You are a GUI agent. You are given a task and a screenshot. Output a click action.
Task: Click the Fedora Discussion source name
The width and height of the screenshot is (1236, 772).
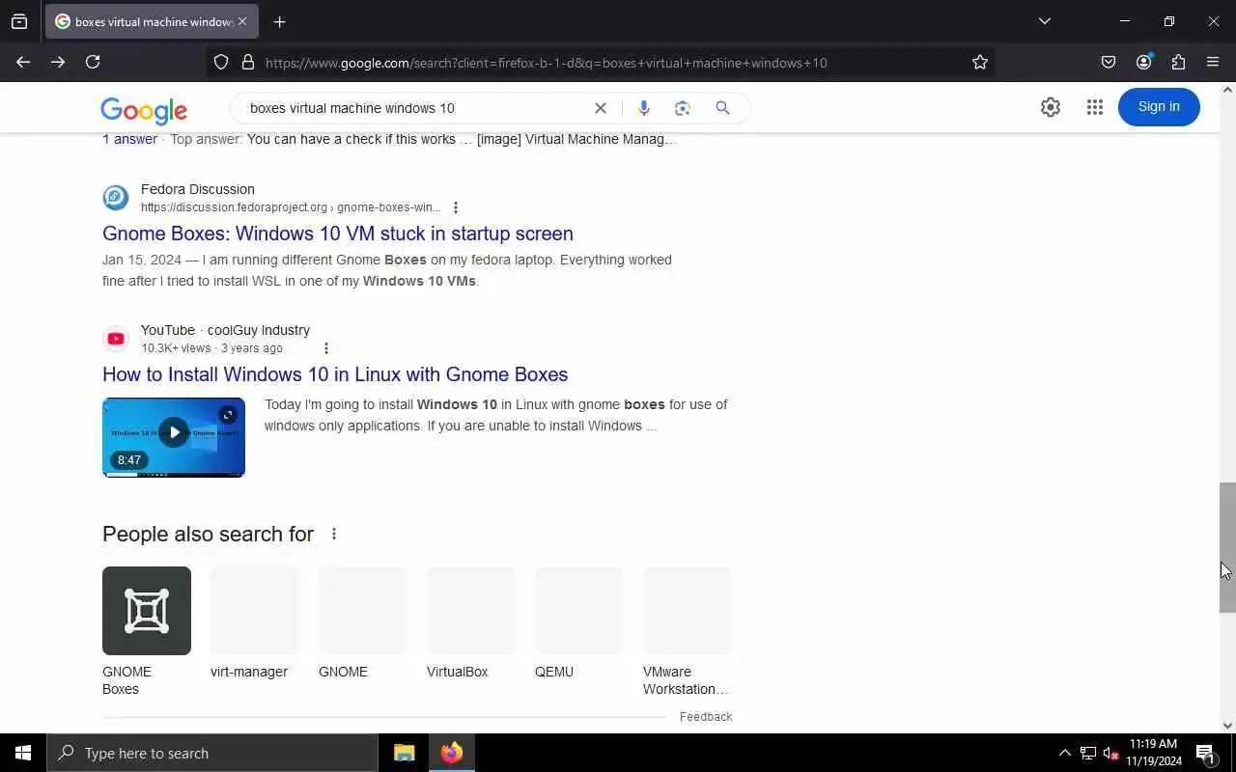point(198,189)
